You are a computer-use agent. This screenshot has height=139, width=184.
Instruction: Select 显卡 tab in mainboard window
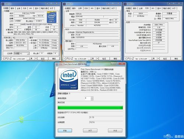click(98, 8)
